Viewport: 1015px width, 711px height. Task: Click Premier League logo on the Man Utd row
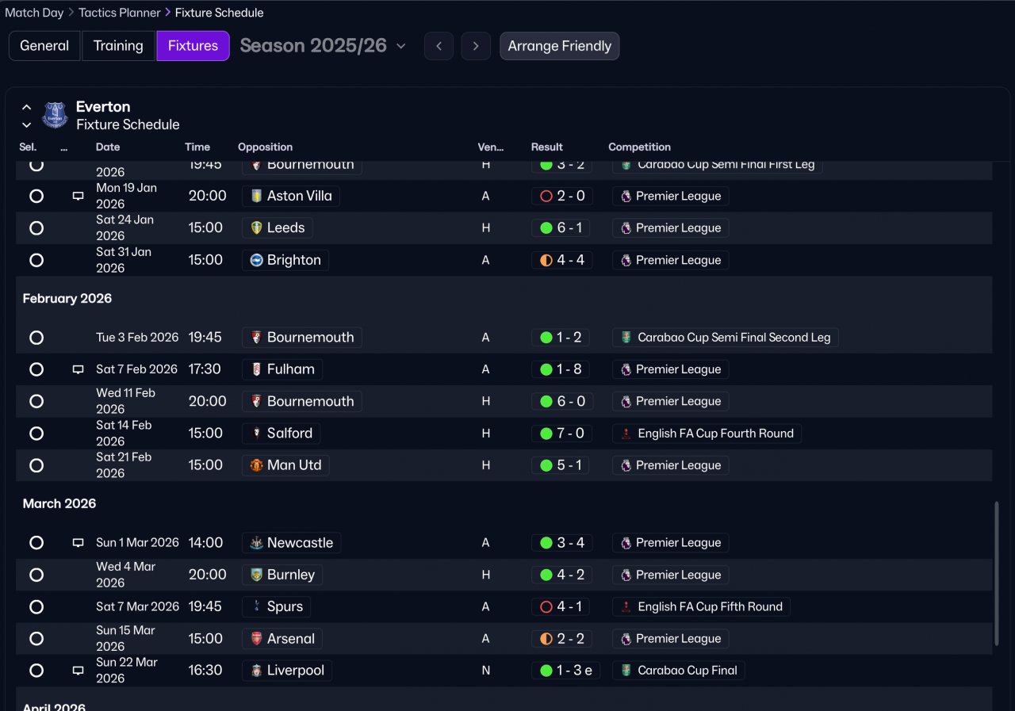[626, 465]
